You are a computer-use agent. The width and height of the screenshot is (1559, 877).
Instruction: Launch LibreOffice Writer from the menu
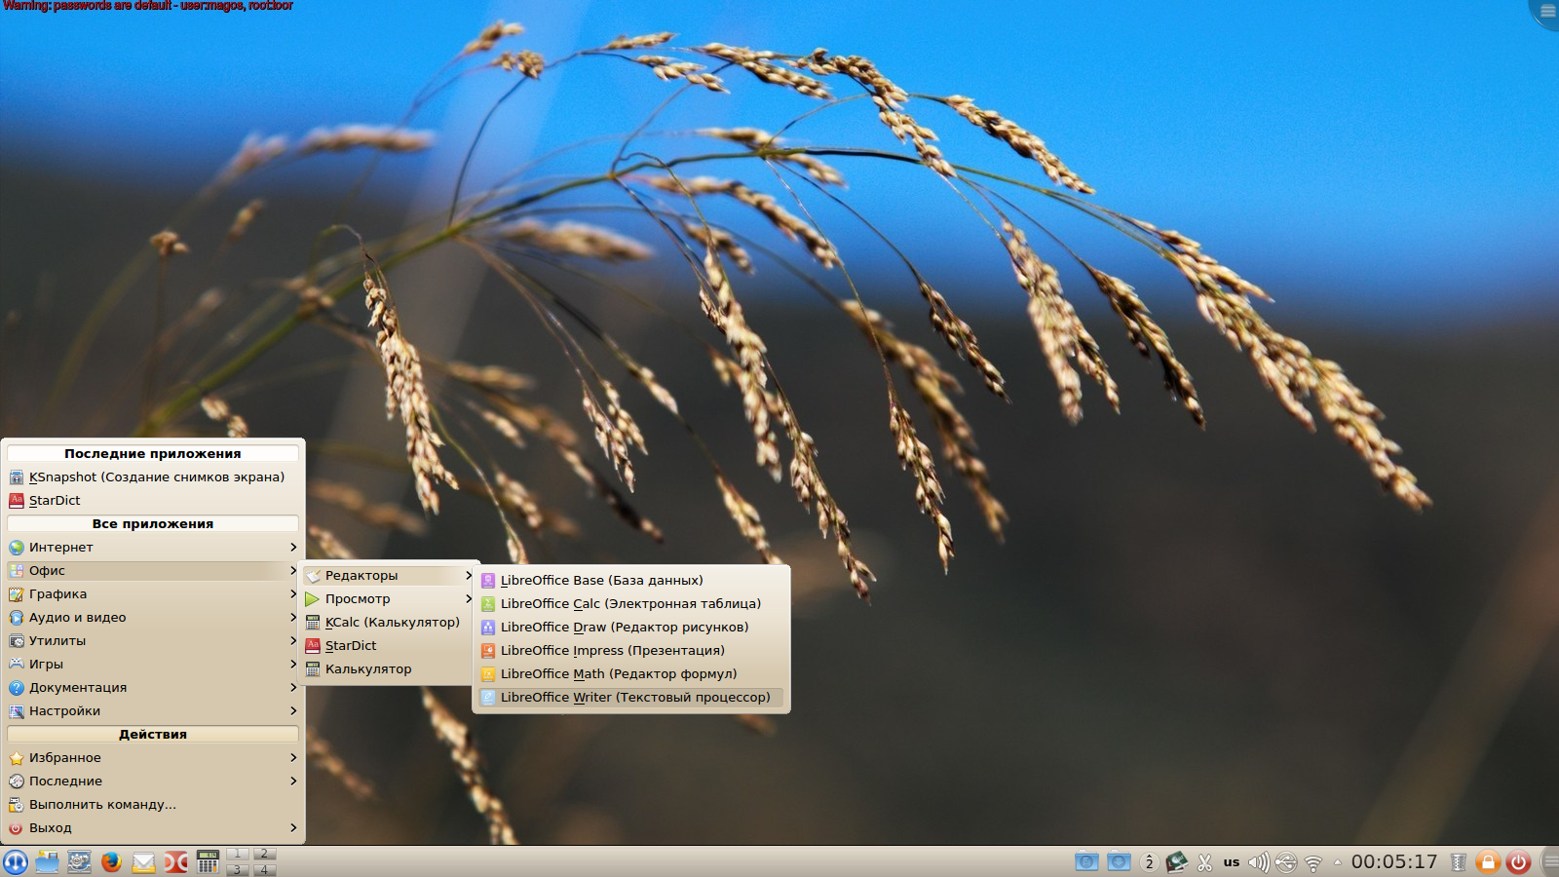630,698
